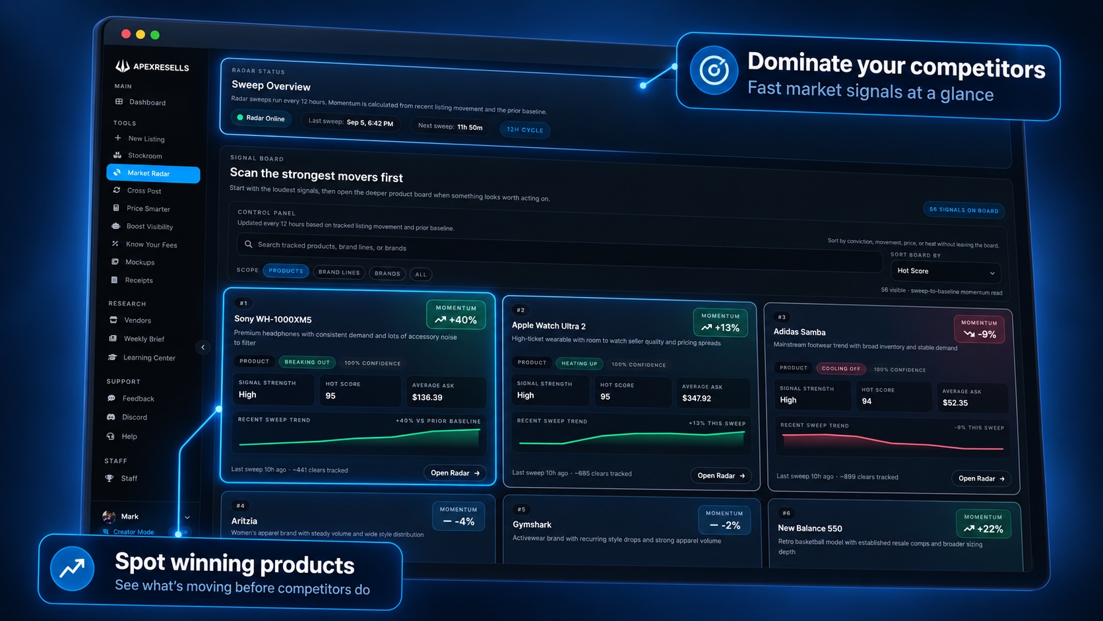1103x621 pixels.
Task: Select the All scope filter
Action: pos(421,274)
